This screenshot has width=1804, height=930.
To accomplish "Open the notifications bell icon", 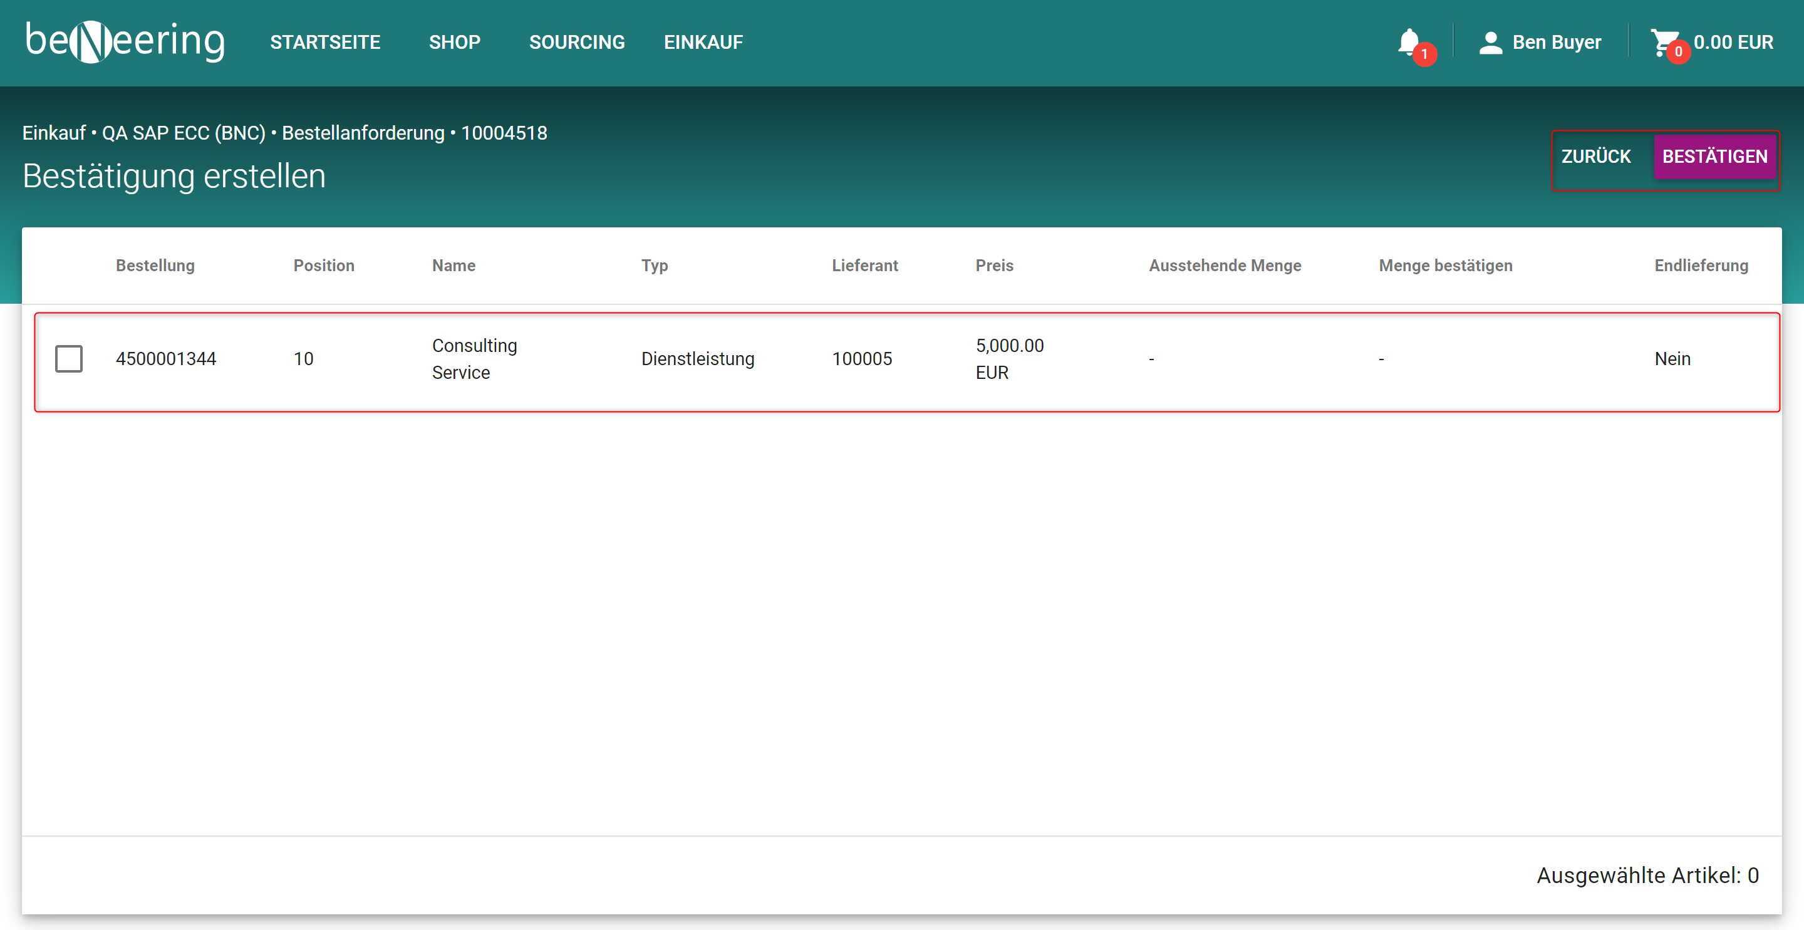I will [x=1408, y=41].
